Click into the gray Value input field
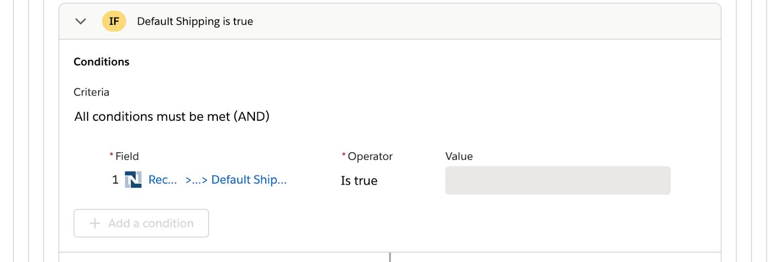The image size is (780, 262). [x=557, y=181]
